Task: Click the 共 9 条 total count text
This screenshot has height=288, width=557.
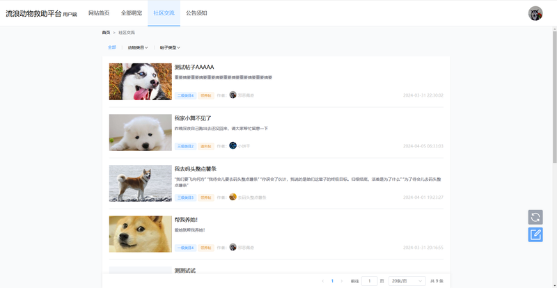Action: coord(437,281)
